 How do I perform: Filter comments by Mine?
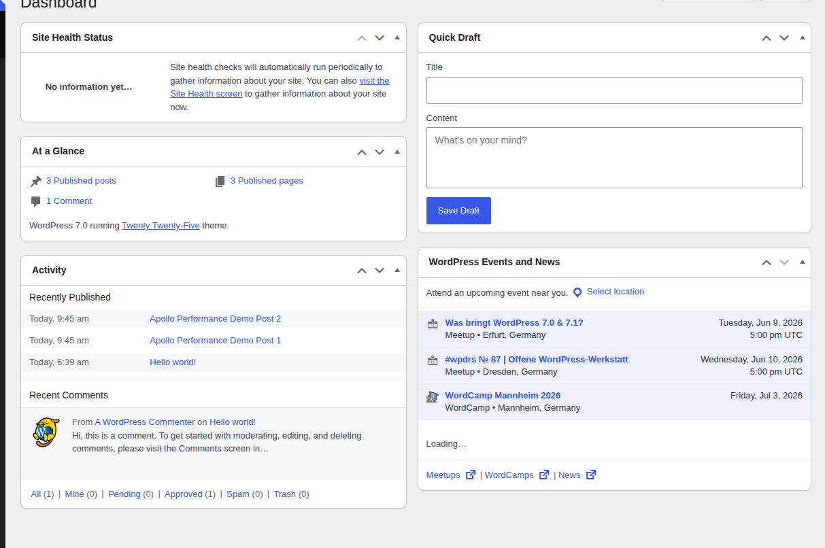point(74,494)
